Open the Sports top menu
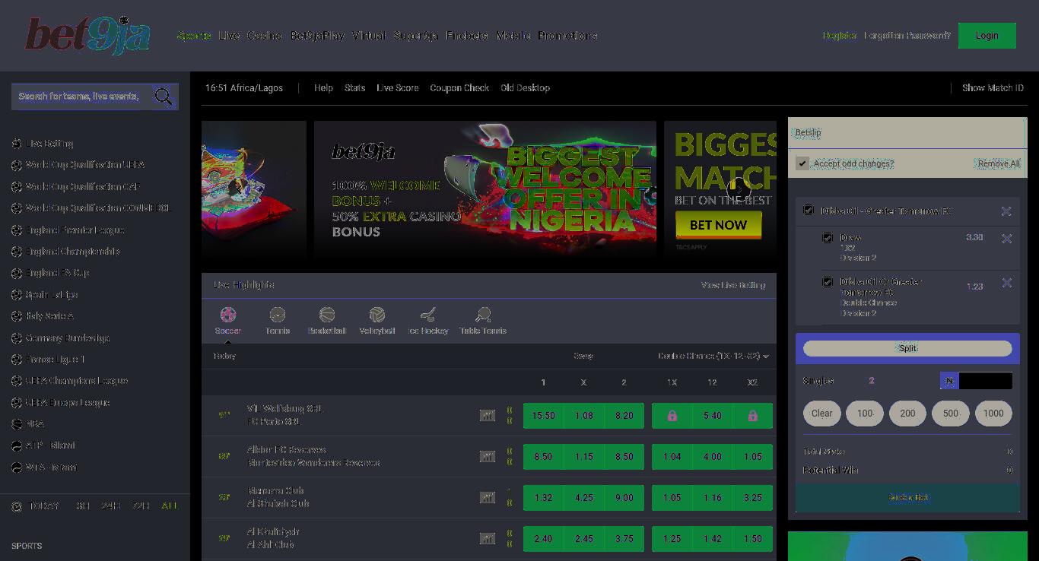 (x=194, y=36)
